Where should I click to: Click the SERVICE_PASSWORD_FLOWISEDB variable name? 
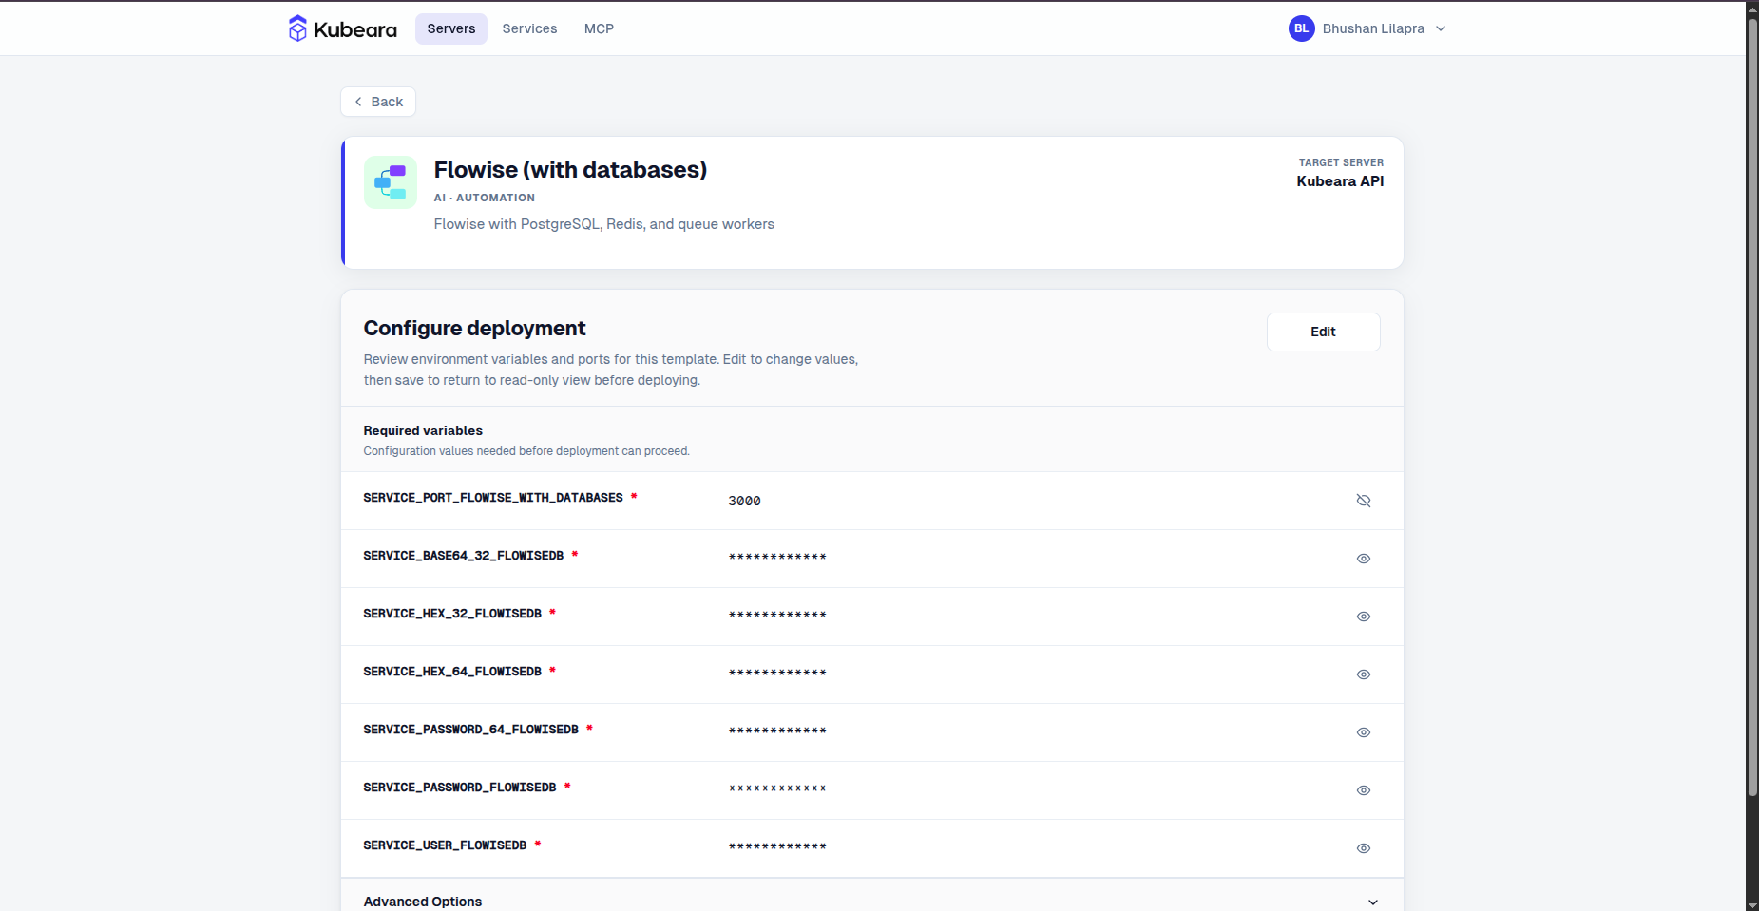(460, 788)
